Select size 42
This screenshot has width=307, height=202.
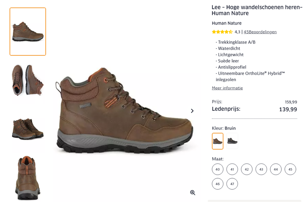click(247, 169)
